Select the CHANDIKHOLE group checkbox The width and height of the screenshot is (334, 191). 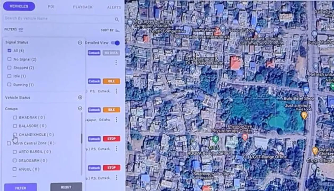pyautogui.click(x=15, y=134)
